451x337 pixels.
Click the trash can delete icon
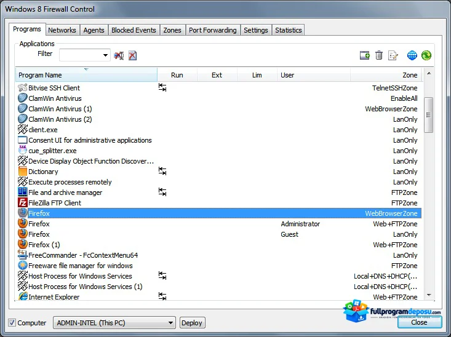379,55
